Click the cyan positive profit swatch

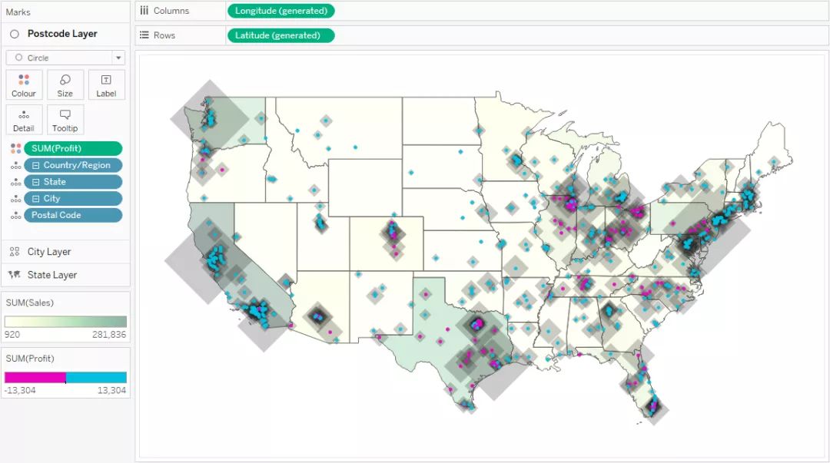pyautogui.click(x=96, y=377)
